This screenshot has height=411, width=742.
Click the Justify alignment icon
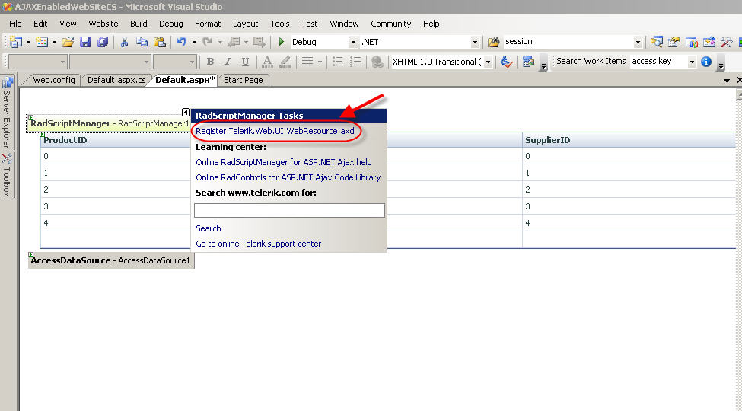(307, 62)
